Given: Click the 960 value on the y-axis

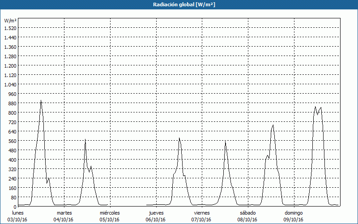Looking at the screenshot, I should click(x=12, y=94).
